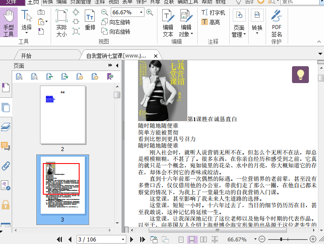Screen dimensions: 324x244
Task: Select the Highlight (高亮) tool
Action: click(x=211, y=22)
